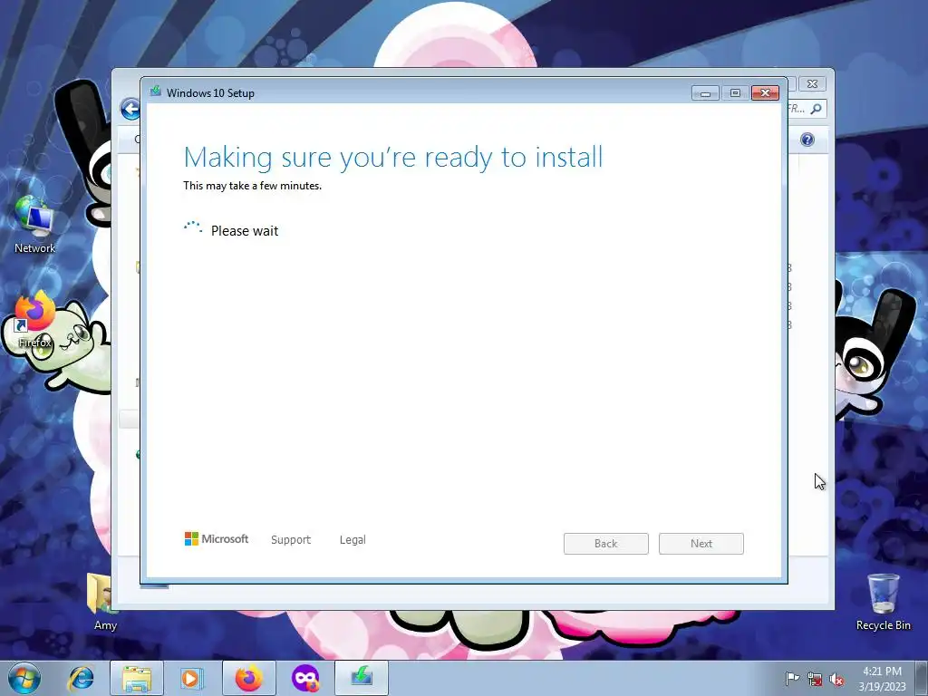Image resolution: width=928 pixels, height=696 pixels.
Task: Open the Recycle Bin
Action: pyautogui.click(x=883, y=602)
